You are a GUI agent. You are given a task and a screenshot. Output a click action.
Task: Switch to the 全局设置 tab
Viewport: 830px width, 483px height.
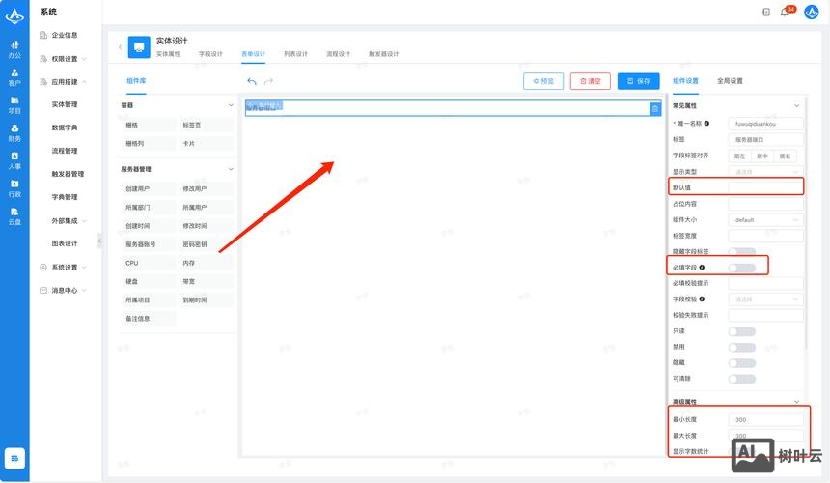(730, 81)
